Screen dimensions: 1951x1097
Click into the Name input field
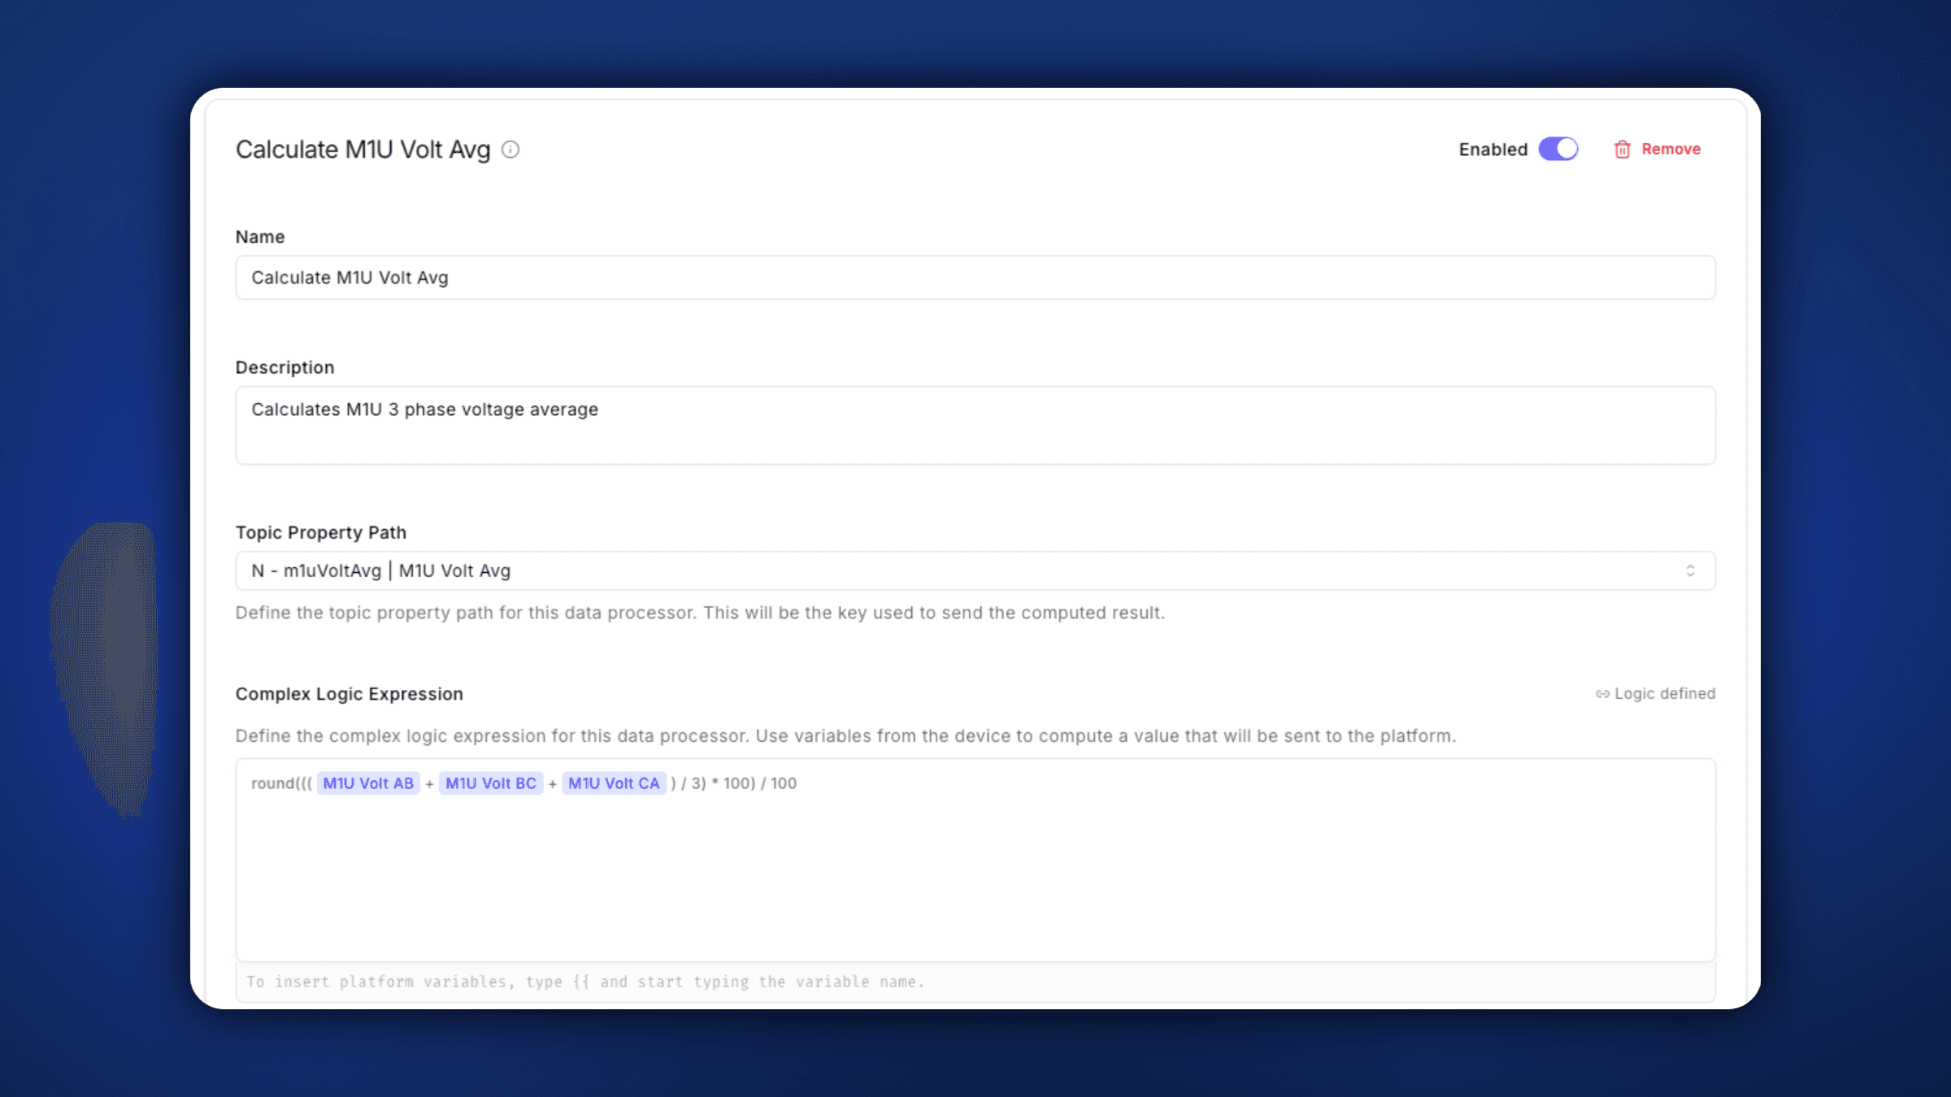(975, 278)
